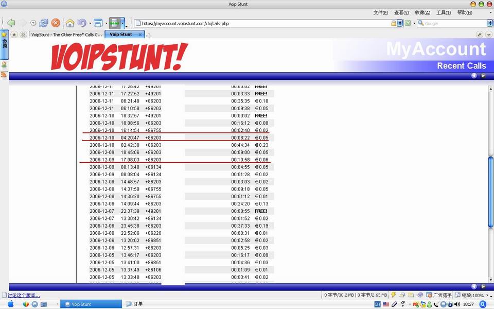Click the Google search box
The image size is (494, 309).
[x=455, y=23]
